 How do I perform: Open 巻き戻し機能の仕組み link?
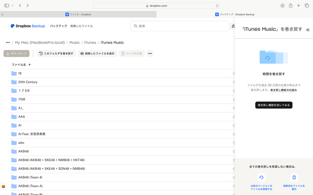pyautogui.click(x=284, y=90)
